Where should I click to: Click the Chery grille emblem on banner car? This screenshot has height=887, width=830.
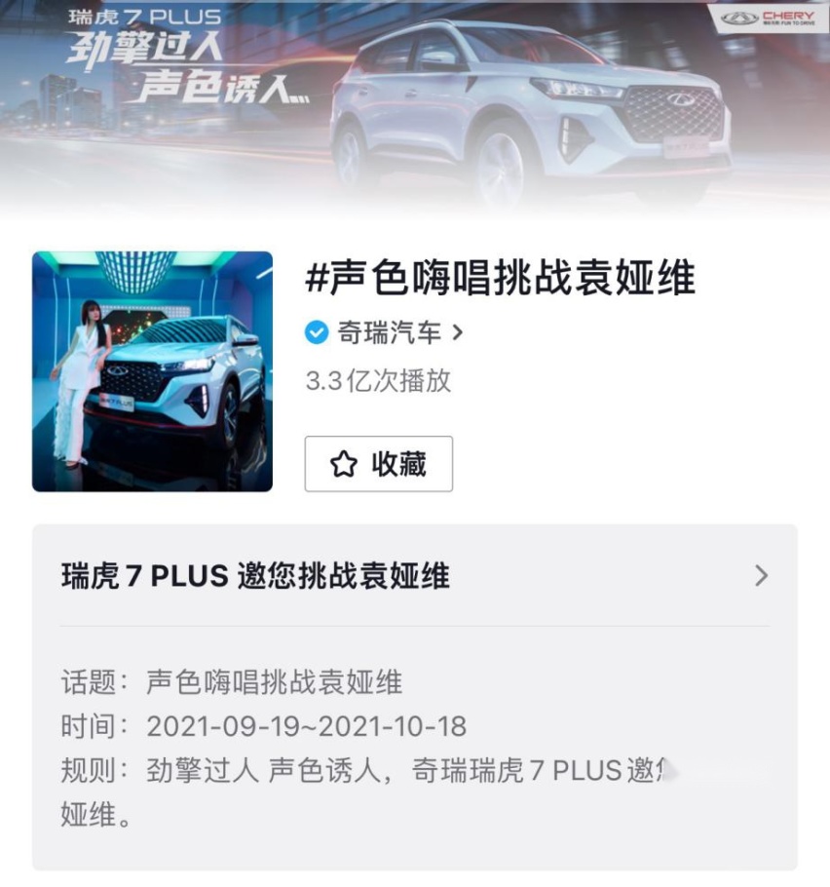[681, 100]
